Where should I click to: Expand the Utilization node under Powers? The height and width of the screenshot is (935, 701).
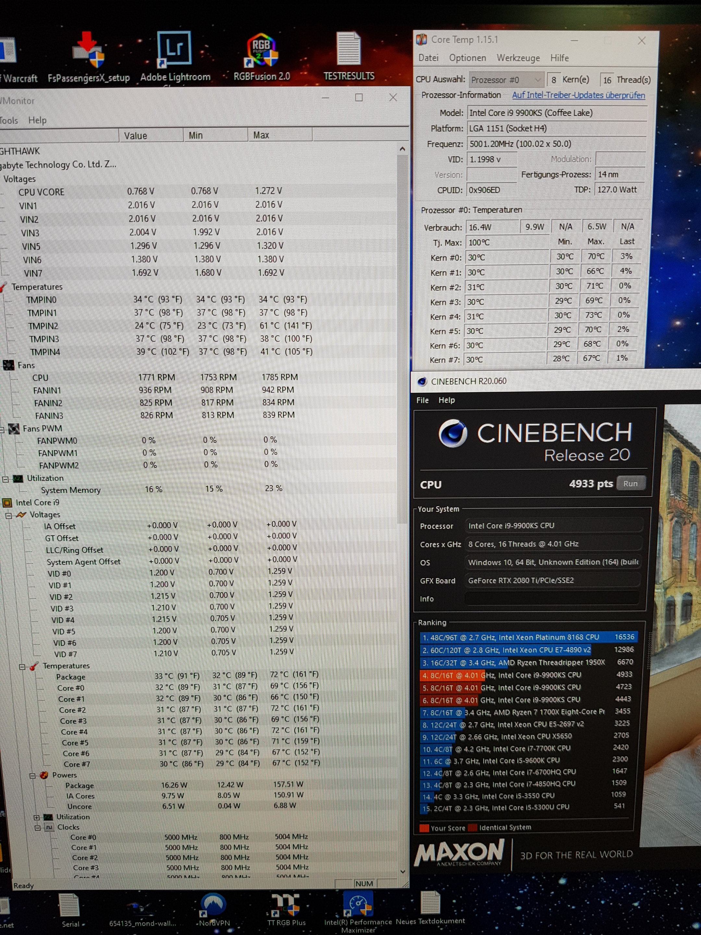click(36, 817)
